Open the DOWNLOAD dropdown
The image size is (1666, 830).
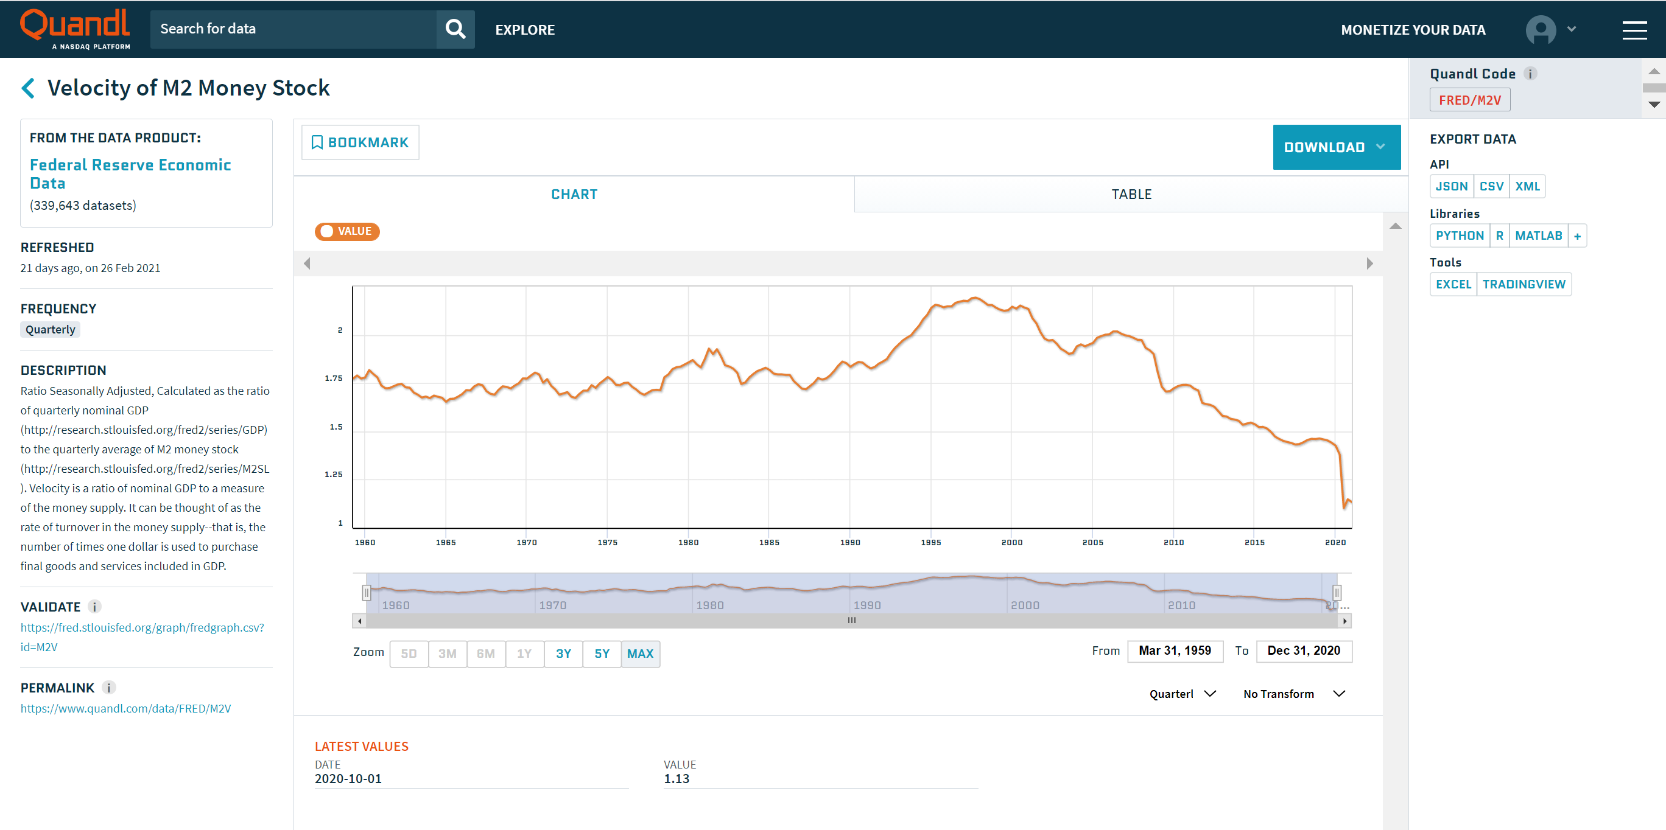coord(1335,147)
